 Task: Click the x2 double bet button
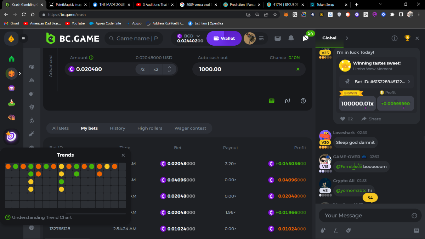[x=156, y=69]
